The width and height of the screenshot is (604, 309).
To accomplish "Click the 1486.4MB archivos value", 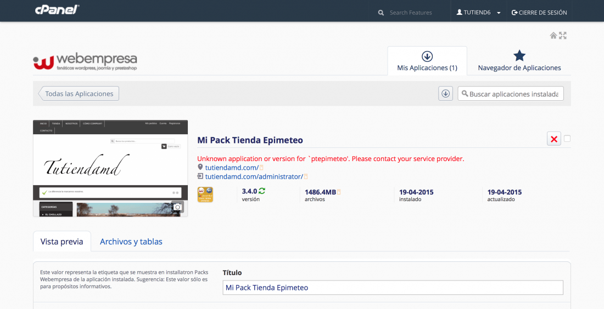I will (x=321, y=192).
